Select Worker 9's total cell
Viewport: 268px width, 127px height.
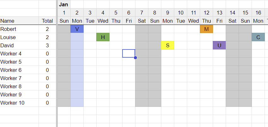47,95
